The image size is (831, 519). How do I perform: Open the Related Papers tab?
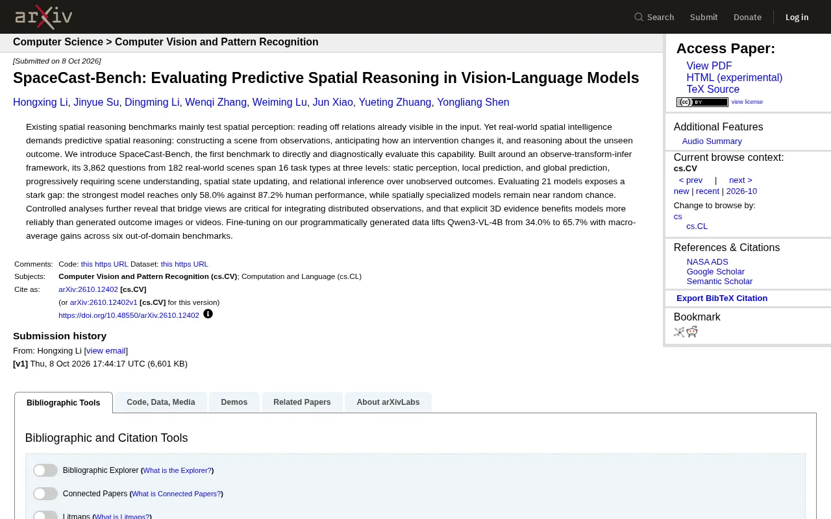point(302,402)
